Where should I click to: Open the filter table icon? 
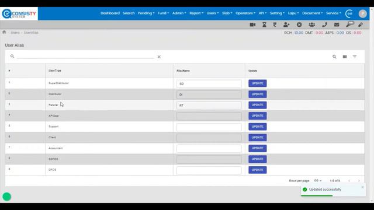pos(355,57)
